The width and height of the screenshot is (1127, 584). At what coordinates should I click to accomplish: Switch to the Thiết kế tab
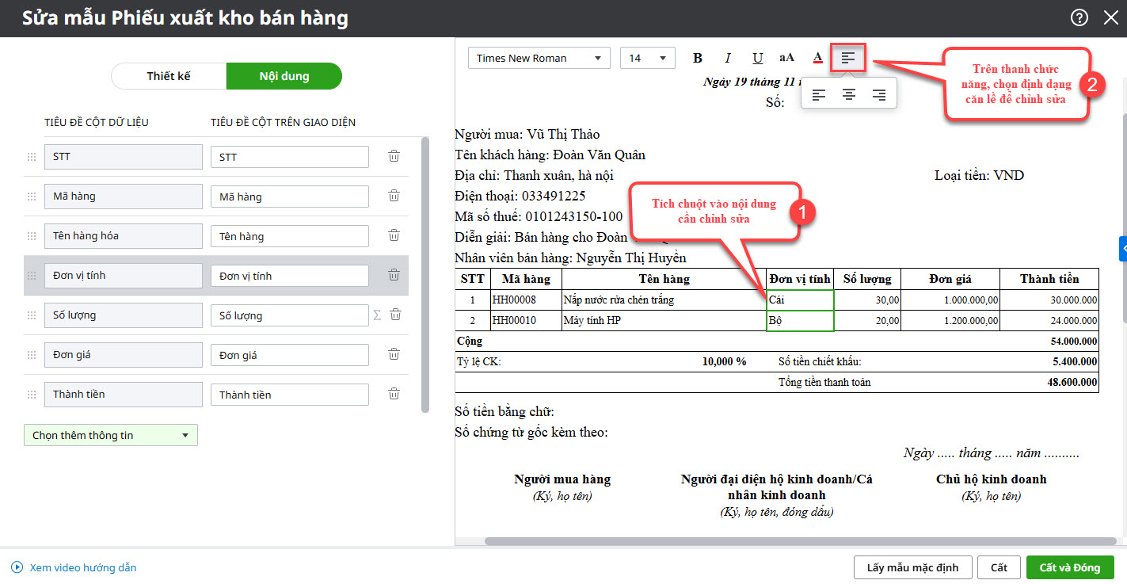[169, 76]
